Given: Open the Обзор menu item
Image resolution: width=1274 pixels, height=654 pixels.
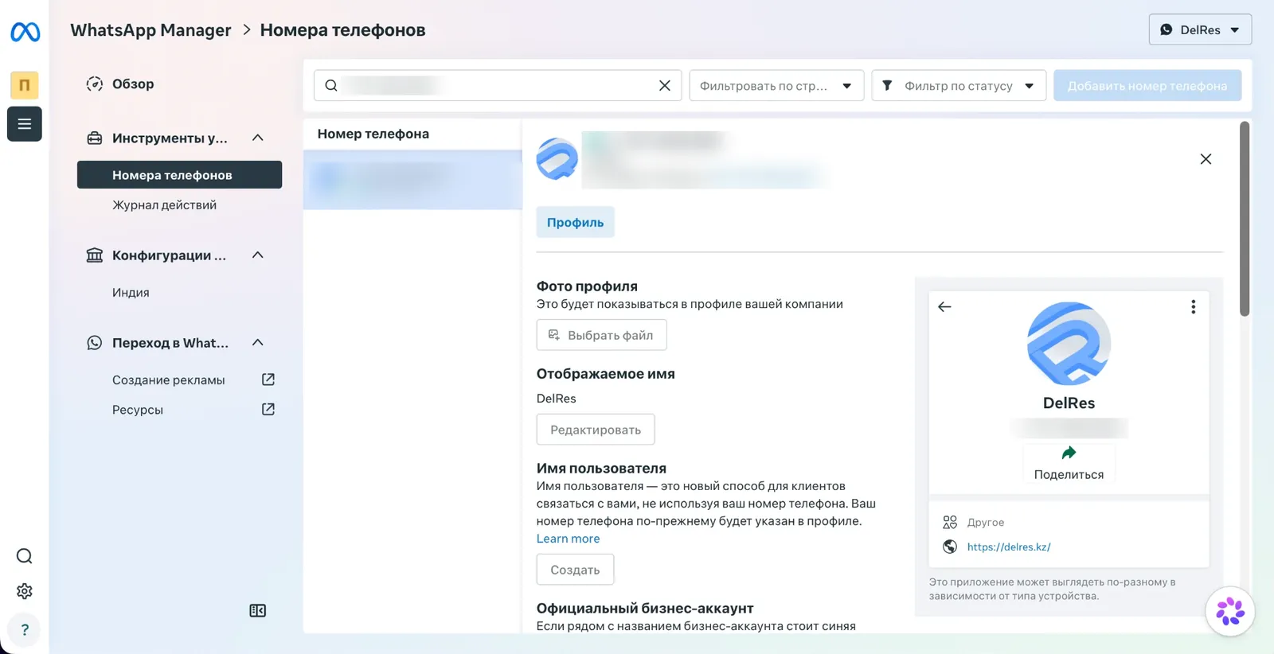Looking at the screenshot, I should coord(132,84).
